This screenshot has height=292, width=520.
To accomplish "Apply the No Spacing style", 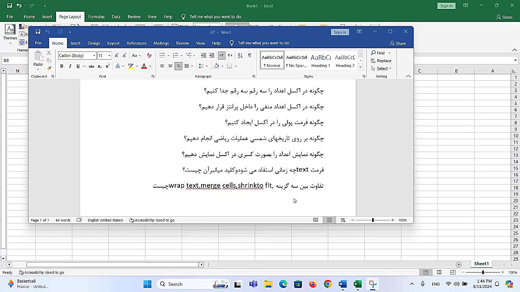I will point(296,61).
